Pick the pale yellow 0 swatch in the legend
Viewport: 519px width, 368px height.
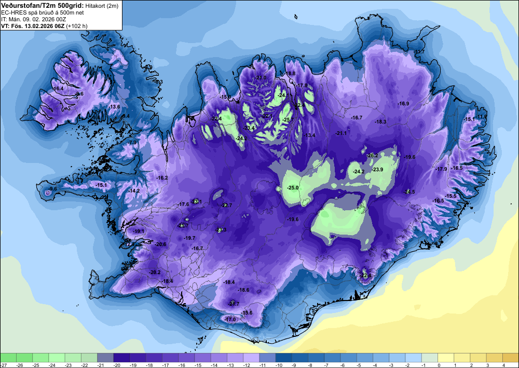[x=446, y=358]
